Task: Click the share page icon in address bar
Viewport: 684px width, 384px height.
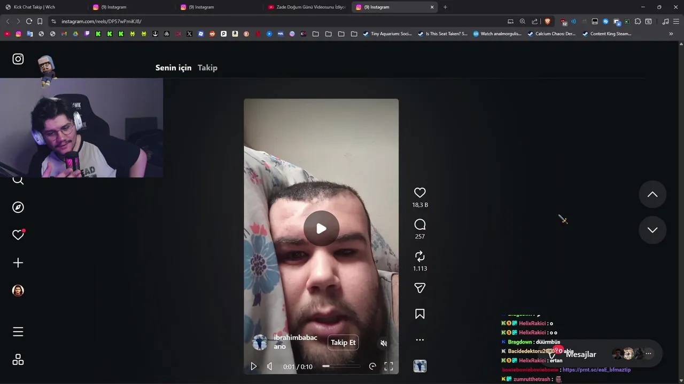Action: click(x=535, y=21)
